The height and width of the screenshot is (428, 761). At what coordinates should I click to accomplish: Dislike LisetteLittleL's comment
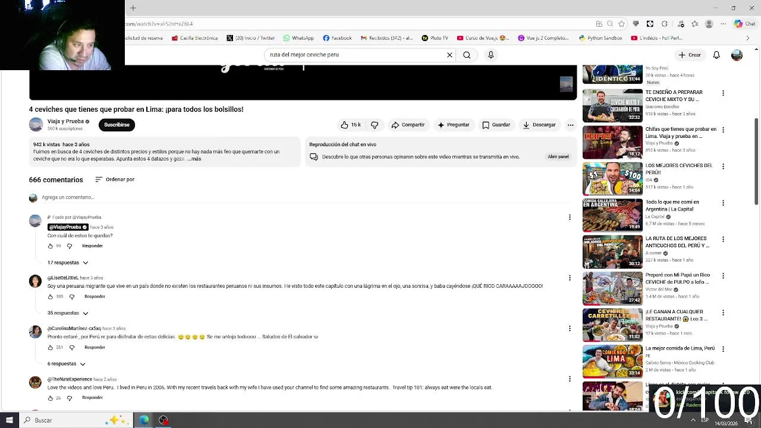pyautogui.click(x=72, y=297)
